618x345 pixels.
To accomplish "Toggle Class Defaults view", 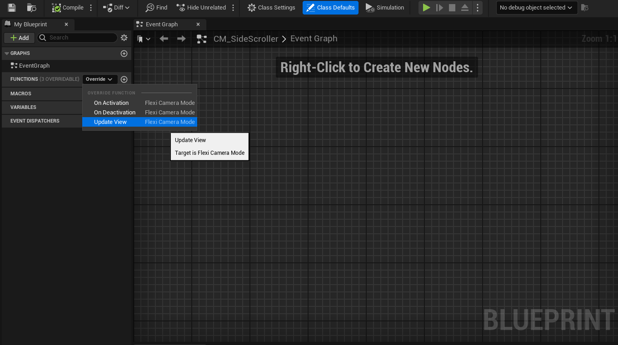I will click(x=330, y=8).
